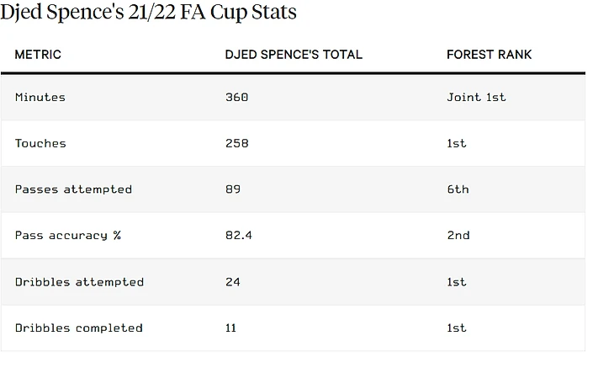Select the Dribbles attempted label
This screenshot has height=373, width=614.
[x=79, y=282]
